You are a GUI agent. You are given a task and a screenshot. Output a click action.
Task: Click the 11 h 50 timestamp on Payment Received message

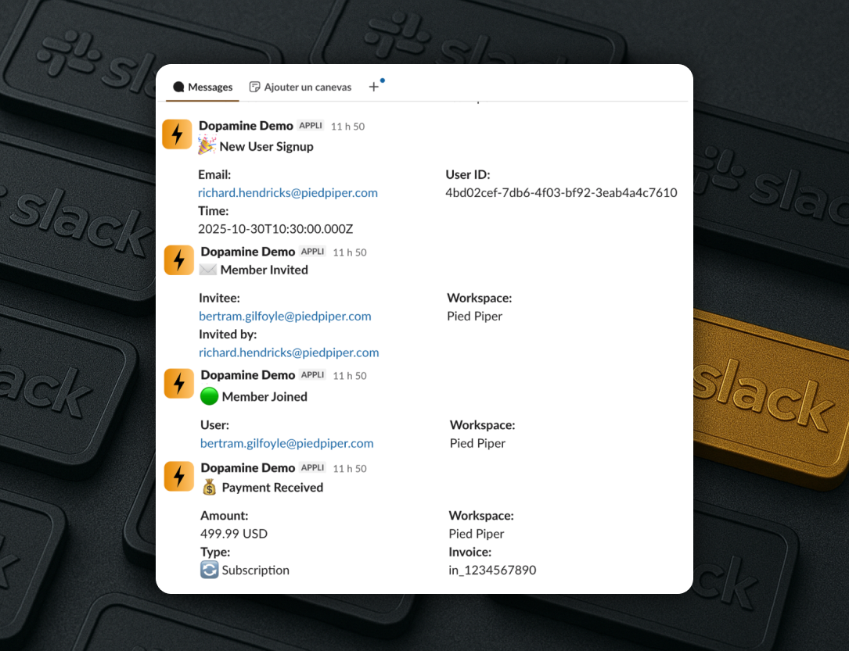(349, 469)
